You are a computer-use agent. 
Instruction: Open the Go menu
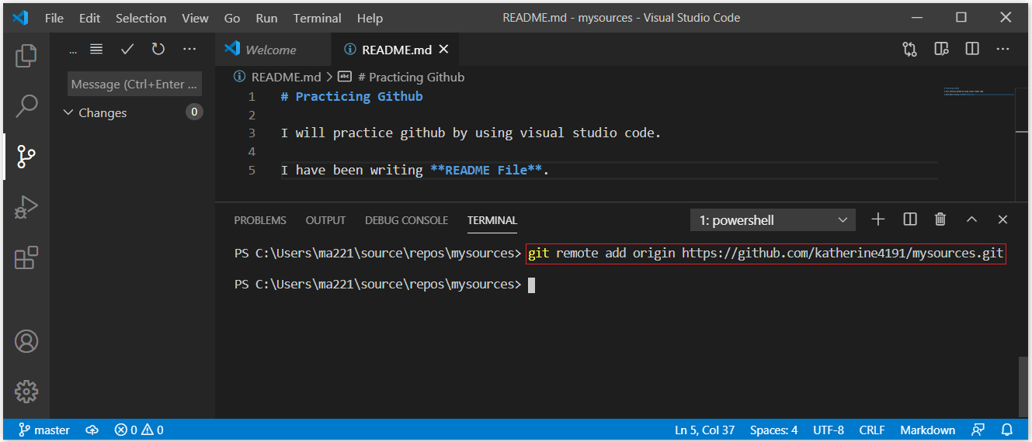(x=232, y=18)
